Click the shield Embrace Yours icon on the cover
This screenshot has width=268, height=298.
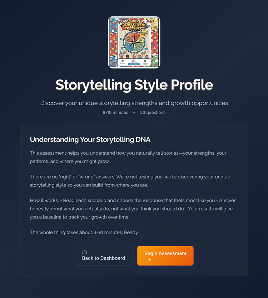(145, 61)
